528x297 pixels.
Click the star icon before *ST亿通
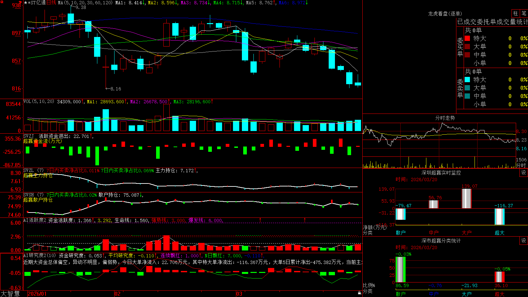click(x=26, y=3)
